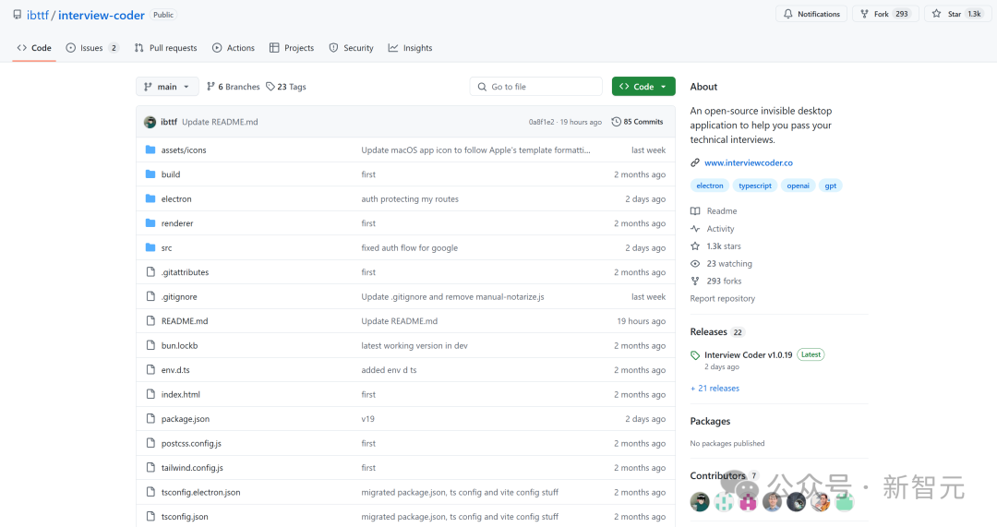Open commit 'fixed auth flow for google'
Viewport: 997px width, 527px height.
410,248
